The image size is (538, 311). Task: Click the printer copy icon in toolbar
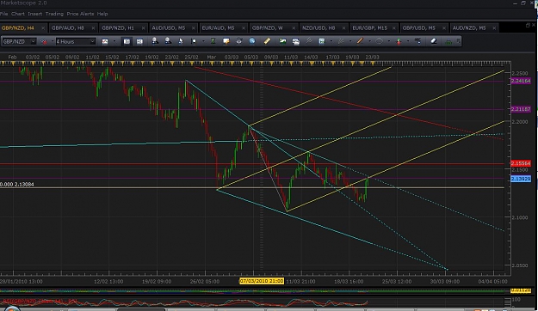coord(295,41)
